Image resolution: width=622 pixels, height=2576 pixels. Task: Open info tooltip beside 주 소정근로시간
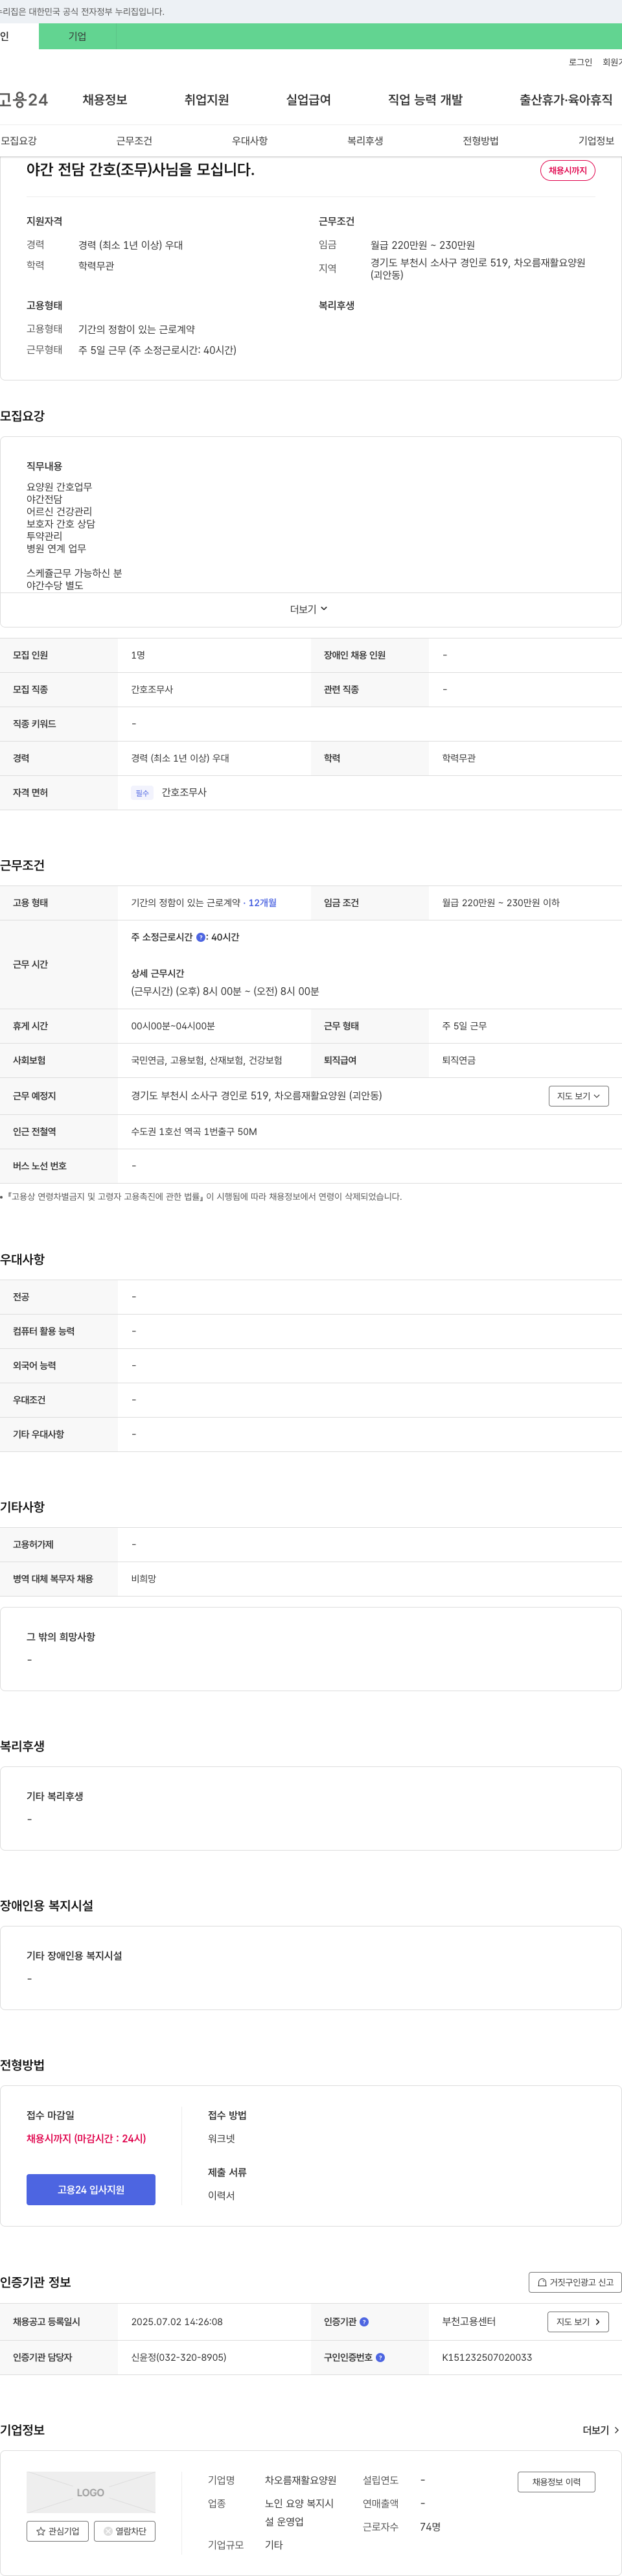[x=200, y=937]
